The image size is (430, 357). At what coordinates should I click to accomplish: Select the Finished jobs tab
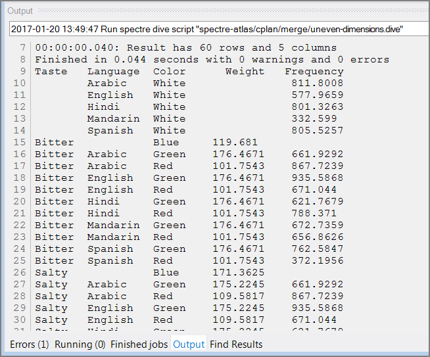(x=138, y=344)
